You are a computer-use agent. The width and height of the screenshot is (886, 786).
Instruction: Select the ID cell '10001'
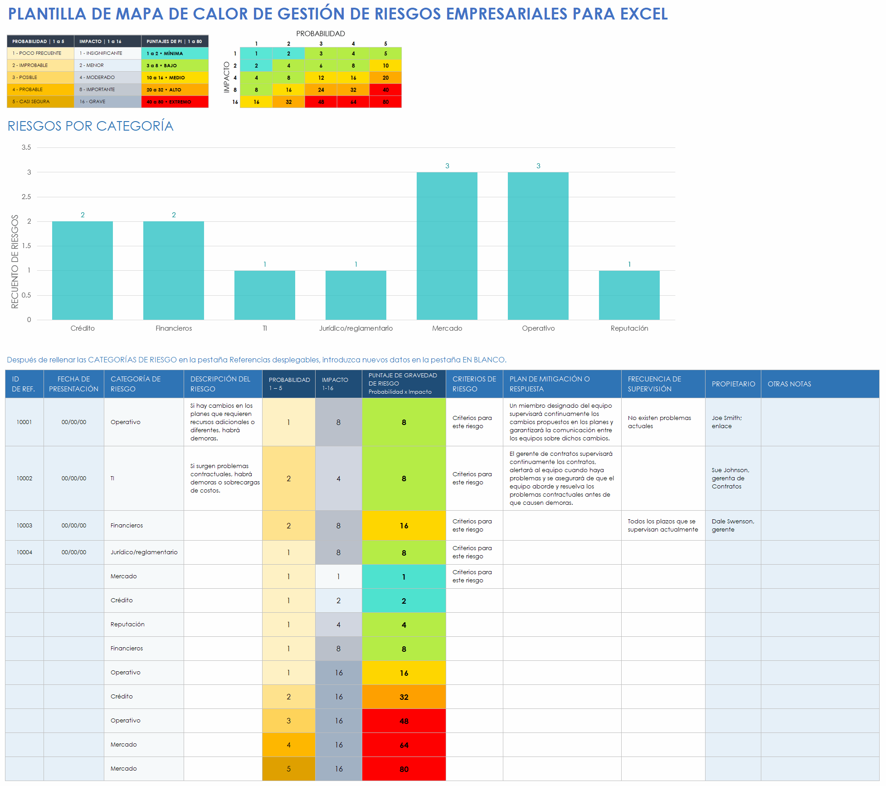[x=24, y=422]
